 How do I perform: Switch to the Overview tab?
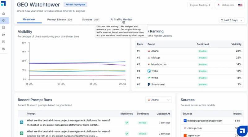tap(29, 19)
